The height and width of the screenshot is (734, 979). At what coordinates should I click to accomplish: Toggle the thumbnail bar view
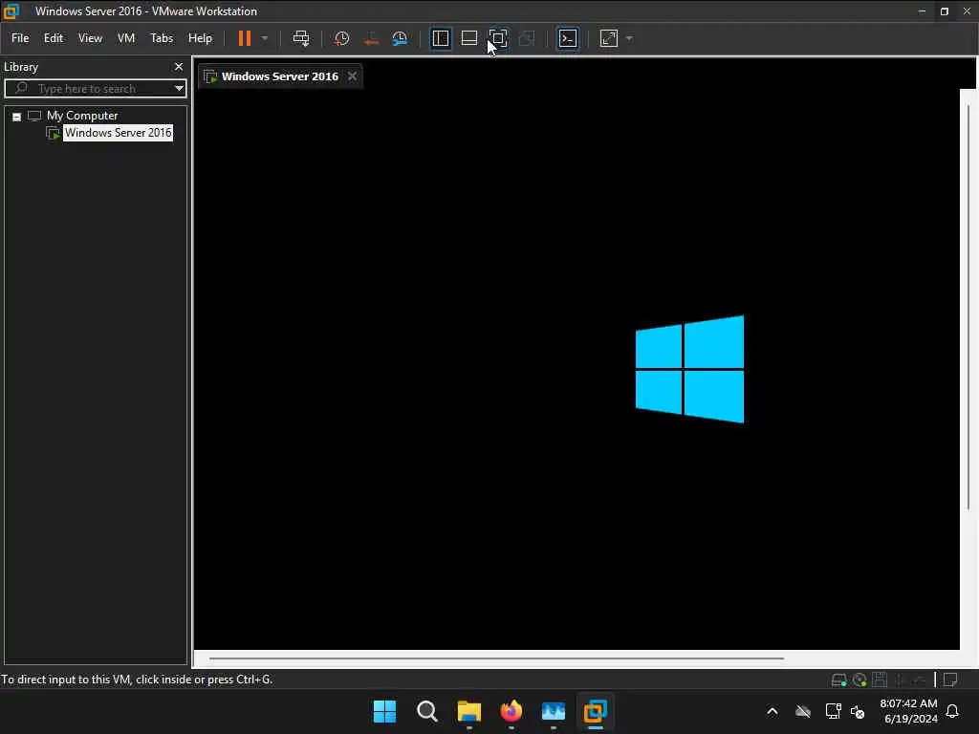(x=469, y=38)
